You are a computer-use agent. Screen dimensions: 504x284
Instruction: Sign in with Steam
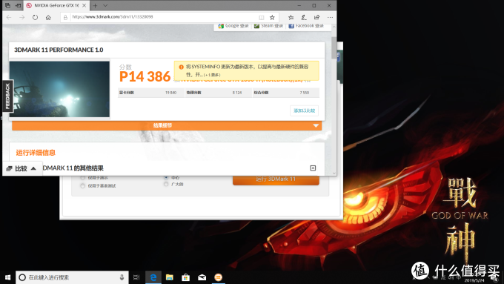point(269,26)
